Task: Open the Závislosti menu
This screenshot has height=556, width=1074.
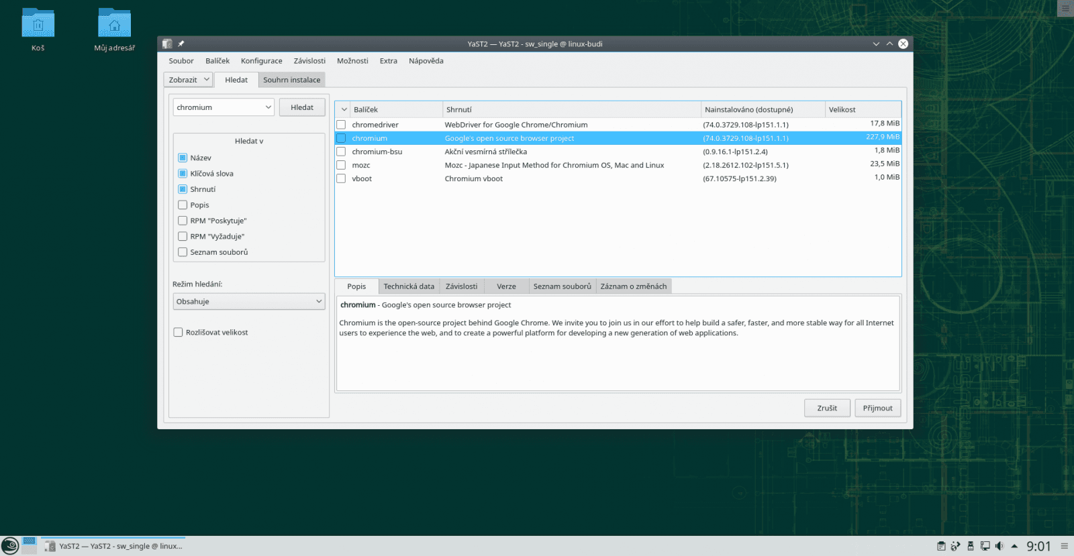Action: click(309, 61)
